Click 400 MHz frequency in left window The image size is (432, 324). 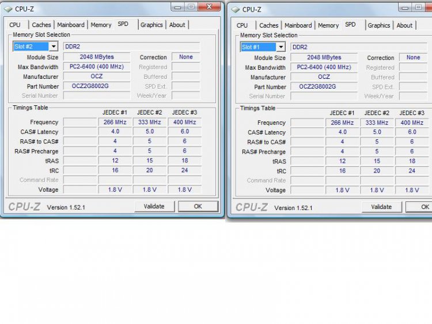[x=184, y=122]
